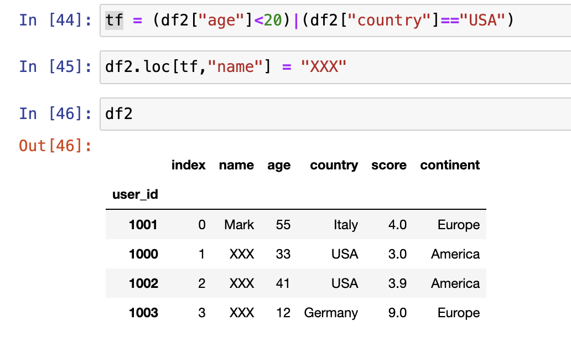Click row index 1002
The height and width of the screenshot is (351, 571).
143,283
